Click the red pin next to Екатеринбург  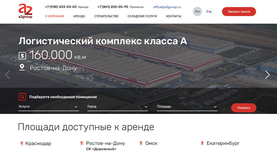tap(202, 143)
